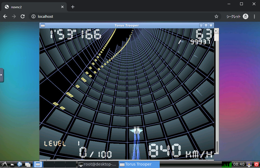
Task: Minimize the Torus Trooper window
Action: pos(201,25)
